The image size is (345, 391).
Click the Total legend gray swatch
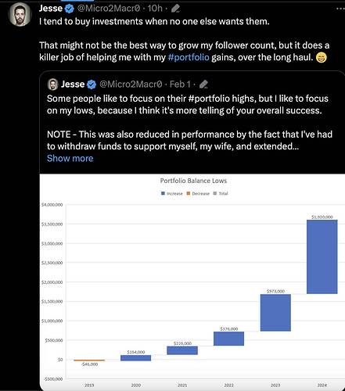click(215, 193)
